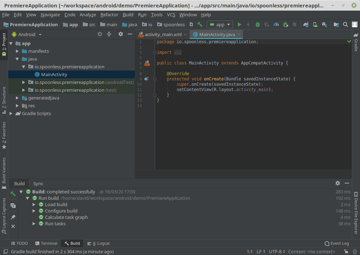
Task: Hide the Build panel with minus icon
Action: (347, 183)
